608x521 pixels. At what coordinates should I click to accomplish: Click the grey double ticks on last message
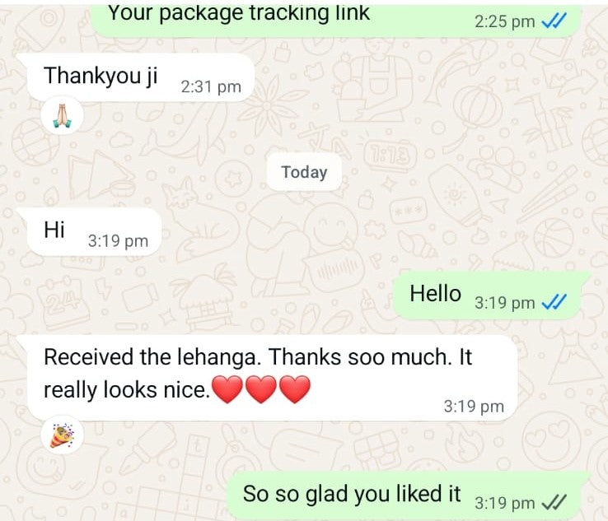click(554, 502)
